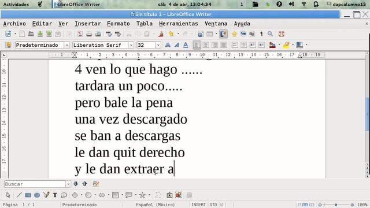Click the INSERT mode status field

pos(198,205)
